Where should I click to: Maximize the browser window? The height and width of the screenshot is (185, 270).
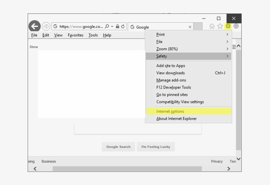219,18
